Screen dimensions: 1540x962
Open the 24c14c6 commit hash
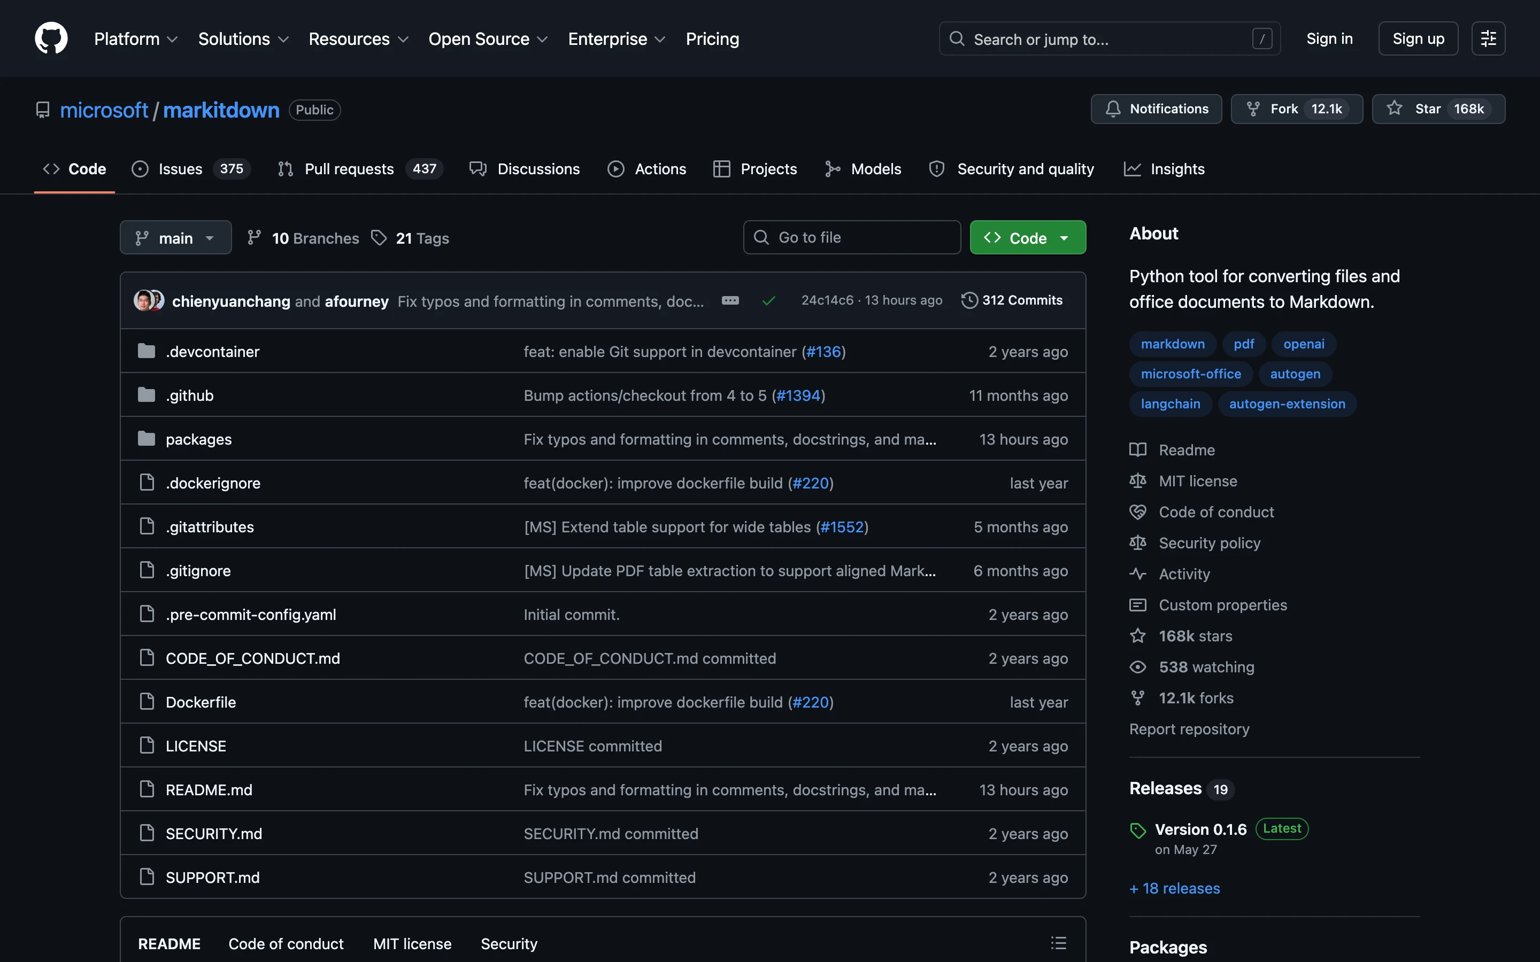[827, 300]
